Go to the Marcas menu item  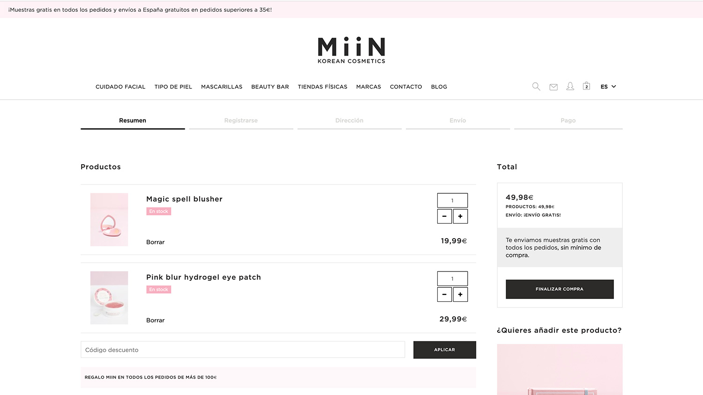point(368,87)
